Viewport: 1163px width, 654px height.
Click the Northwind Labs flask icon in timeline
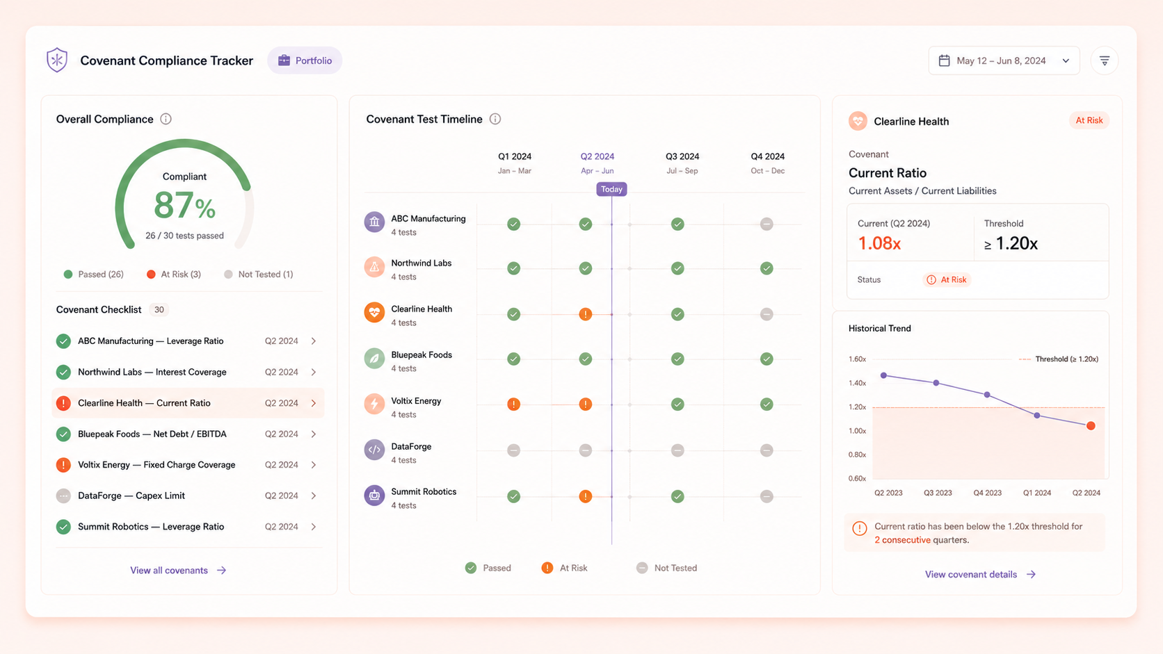[374, 267]
